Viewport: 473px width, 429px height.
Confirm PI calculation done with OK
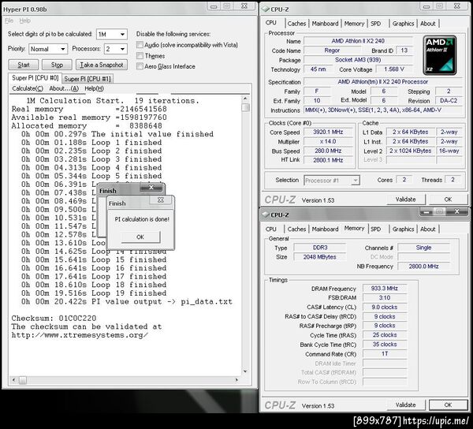pos(140,237)
